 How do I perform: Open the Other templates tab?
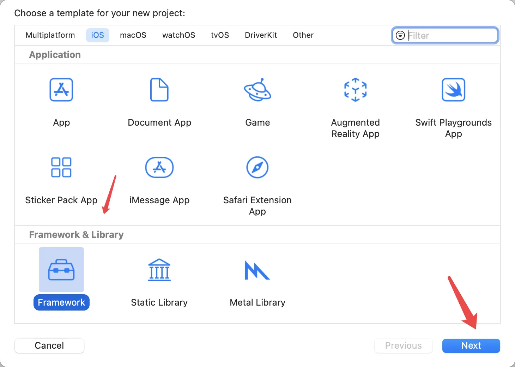tap(303, 35)
